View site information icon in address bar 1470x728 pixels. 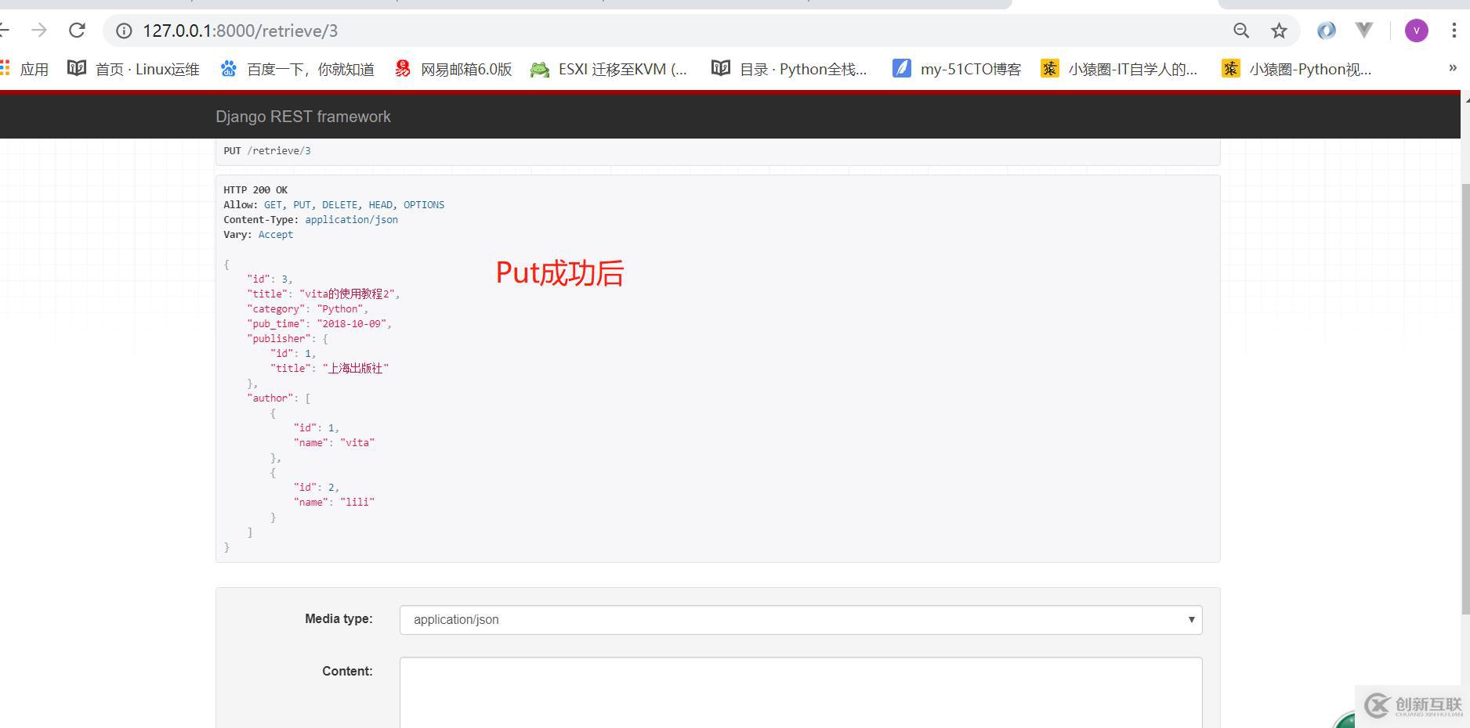(124, 31)
